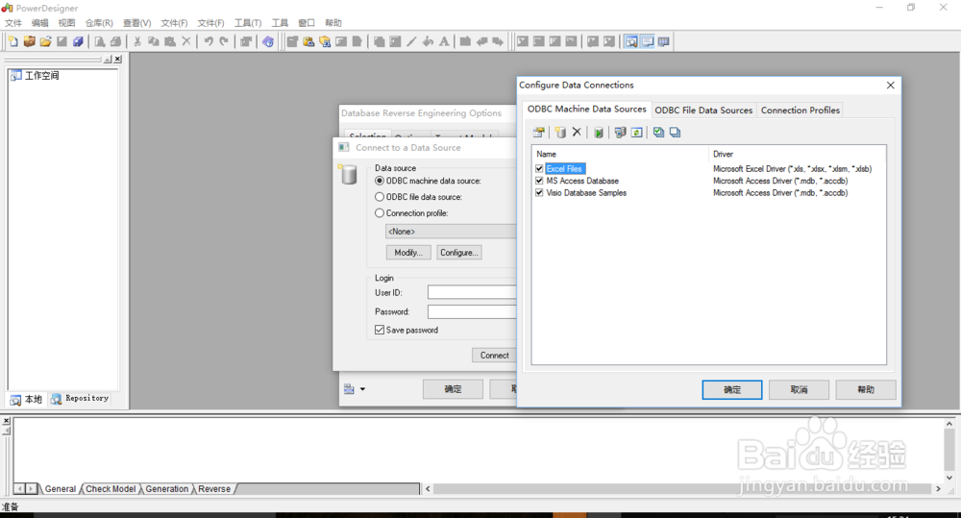Click the Open folder icon in main toolbar
The width and height of the screenshot is (961, 518).
pyautogui.click(x=45, y=41)
